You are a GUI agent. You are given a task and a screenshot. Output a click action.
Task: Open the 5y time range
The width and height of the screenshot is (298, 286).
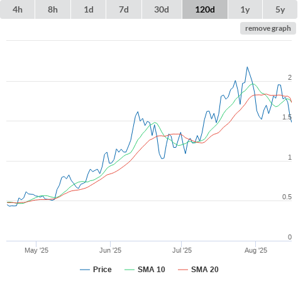tap(280, 9)
